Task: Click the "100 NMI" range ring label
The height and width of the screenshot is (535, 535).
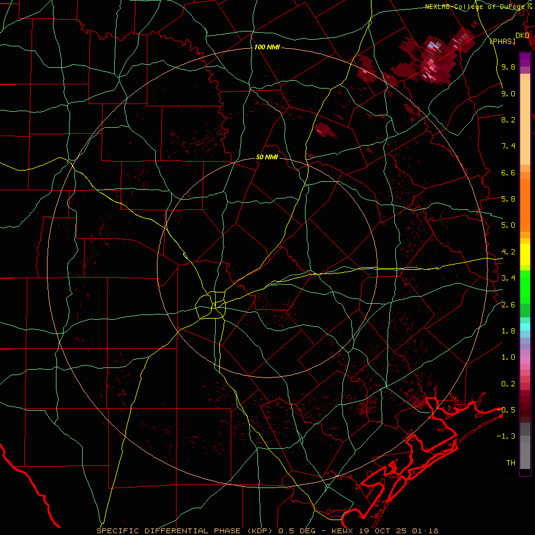Action: 267,47
